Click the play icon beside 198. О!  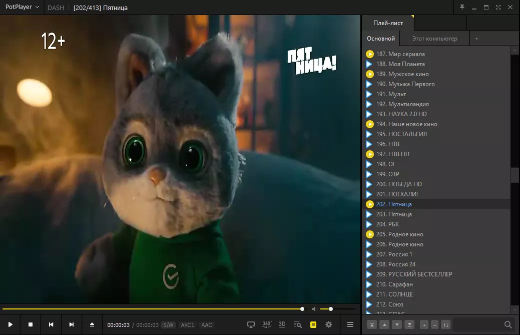click(369, 164)
